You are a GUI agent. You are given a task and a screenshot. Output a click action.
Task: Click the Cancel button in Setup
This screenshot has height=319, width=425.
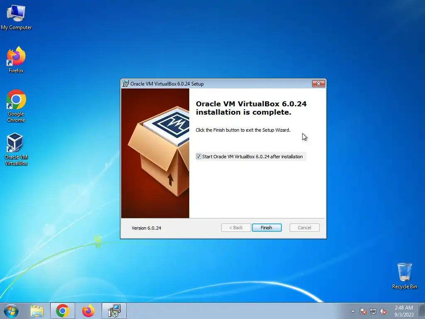(x=304, y=228)
